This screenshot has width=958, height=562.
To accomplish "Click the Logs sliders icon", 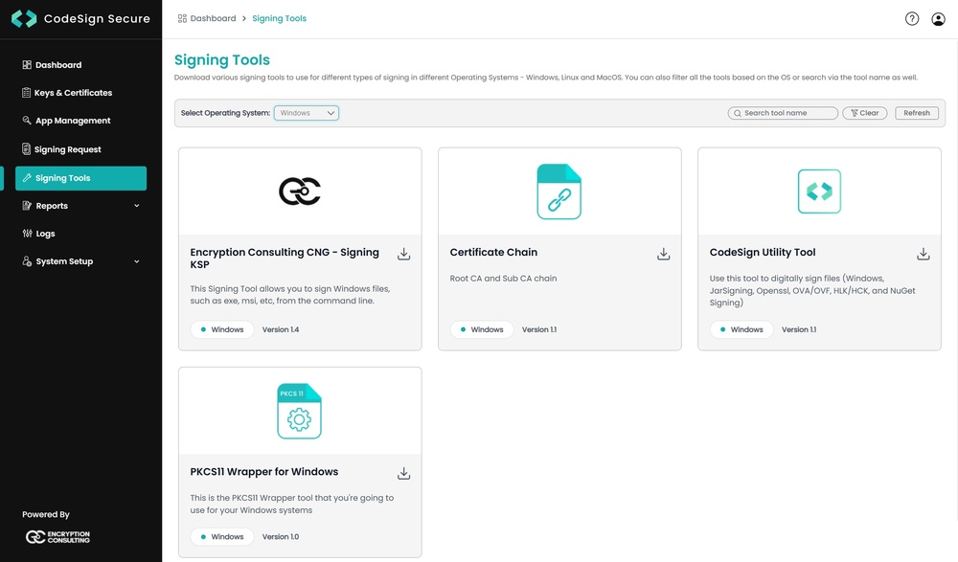I will [27, 233].
